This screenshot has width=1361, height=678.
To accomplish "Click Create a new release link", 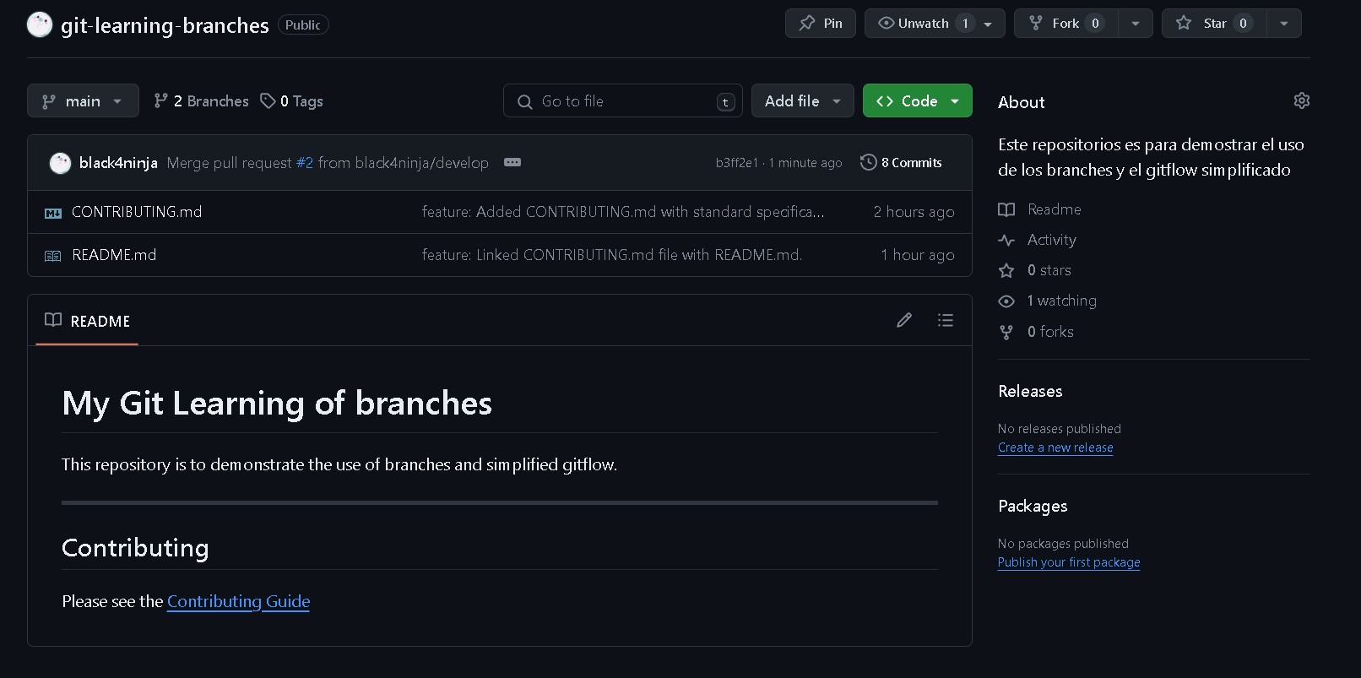I will pyautogui.click(x=1055, y=447).
